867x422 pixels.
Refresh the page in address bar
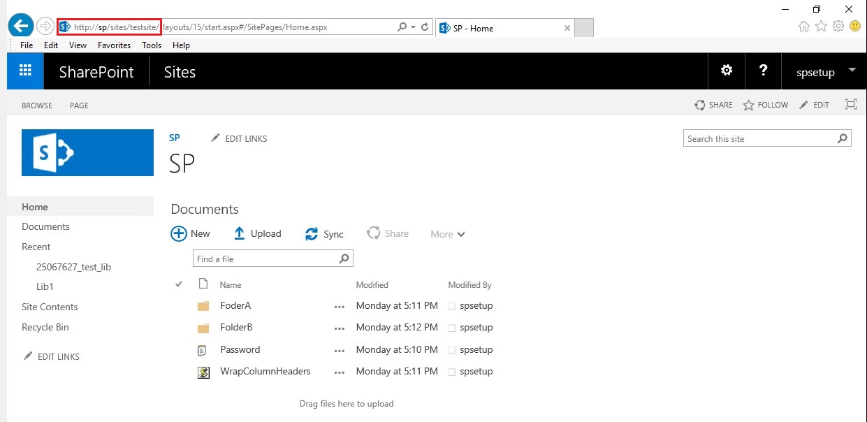click(424, 27)
